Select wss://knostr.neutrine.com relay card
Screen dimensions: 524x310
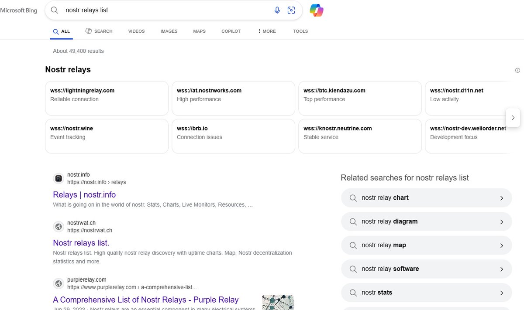pos(360,136)
